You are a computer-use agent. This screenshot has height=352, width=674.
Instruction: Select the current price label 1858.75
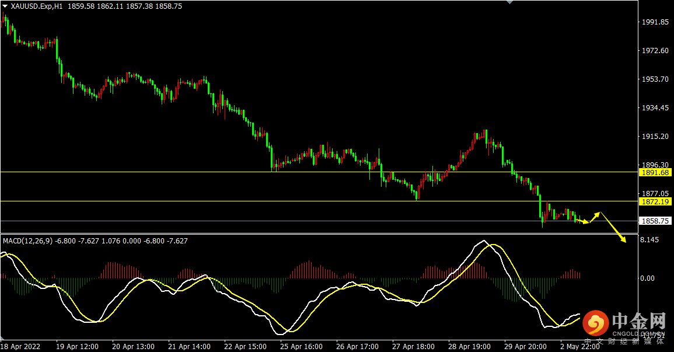point(655,221)
